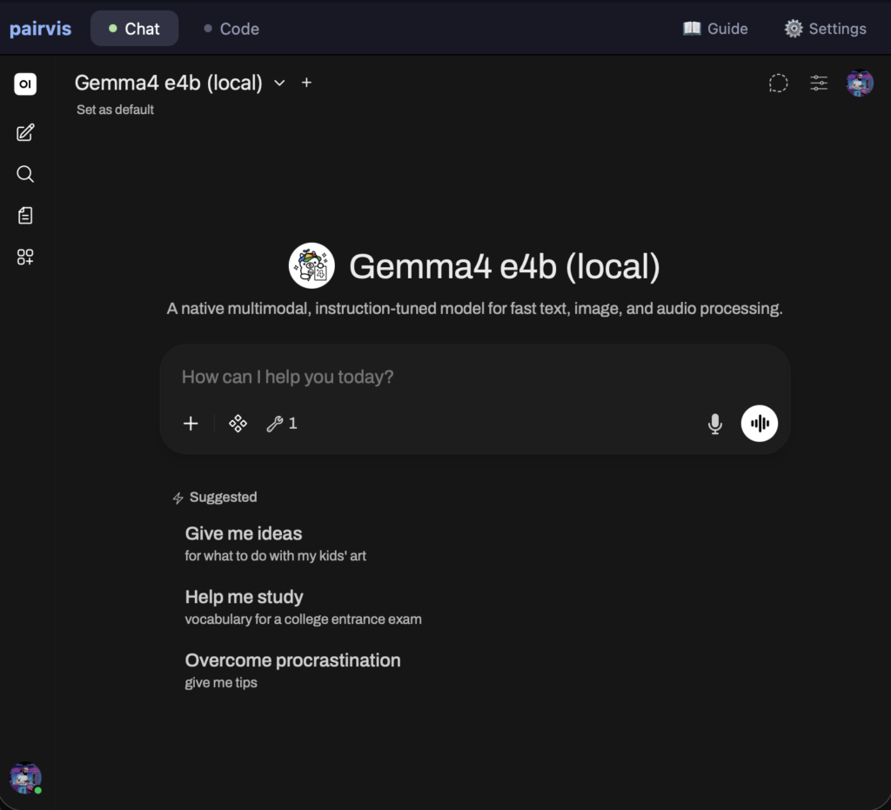
Task: Start dictation with the microphone icon
Action: [x=715, y=424]
